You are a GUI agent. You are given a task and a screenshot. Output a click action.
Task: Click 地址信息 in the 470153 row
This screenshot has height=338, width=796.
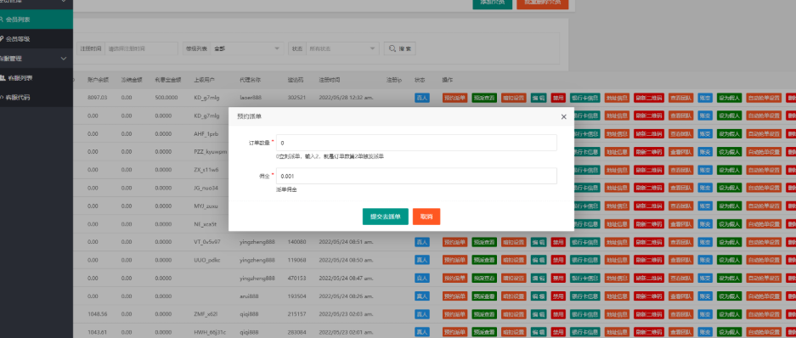618,278
